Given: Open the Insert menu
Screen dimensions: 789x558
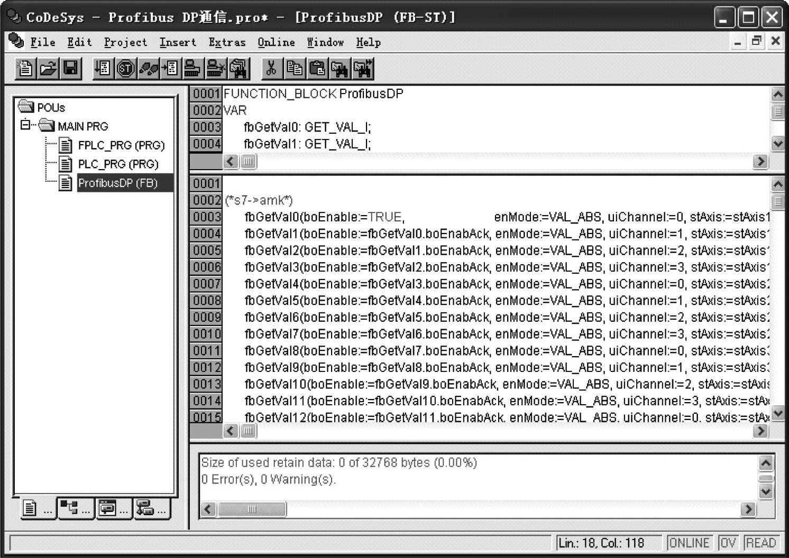Looking at the screenshot, I should tap(178, 42).
